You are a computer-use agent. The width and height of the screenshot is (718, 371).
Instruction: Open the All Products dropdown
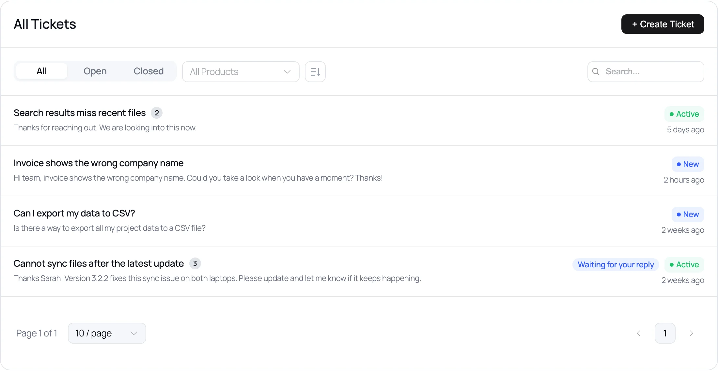[x=241, y=72]
